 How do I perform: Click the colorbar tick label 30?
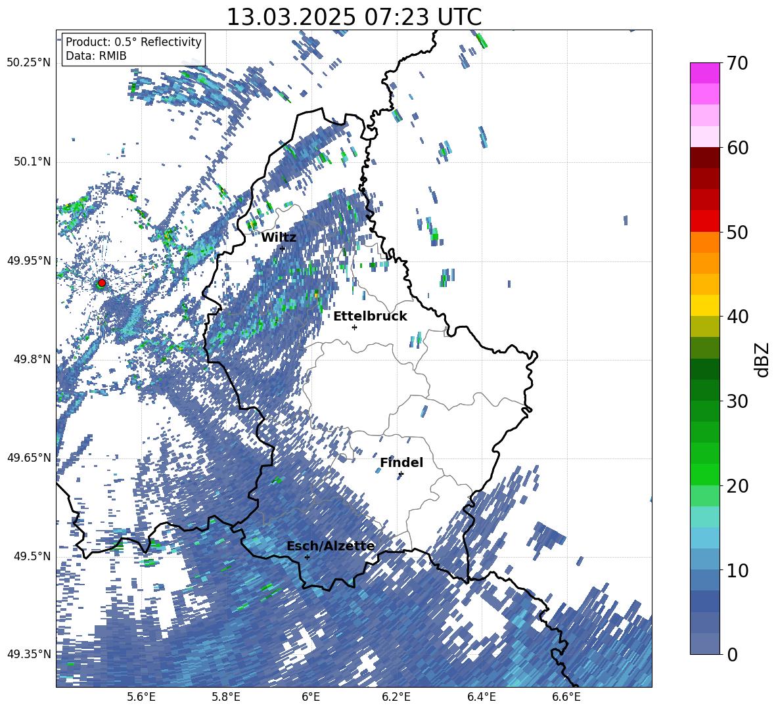click(737, 401)
